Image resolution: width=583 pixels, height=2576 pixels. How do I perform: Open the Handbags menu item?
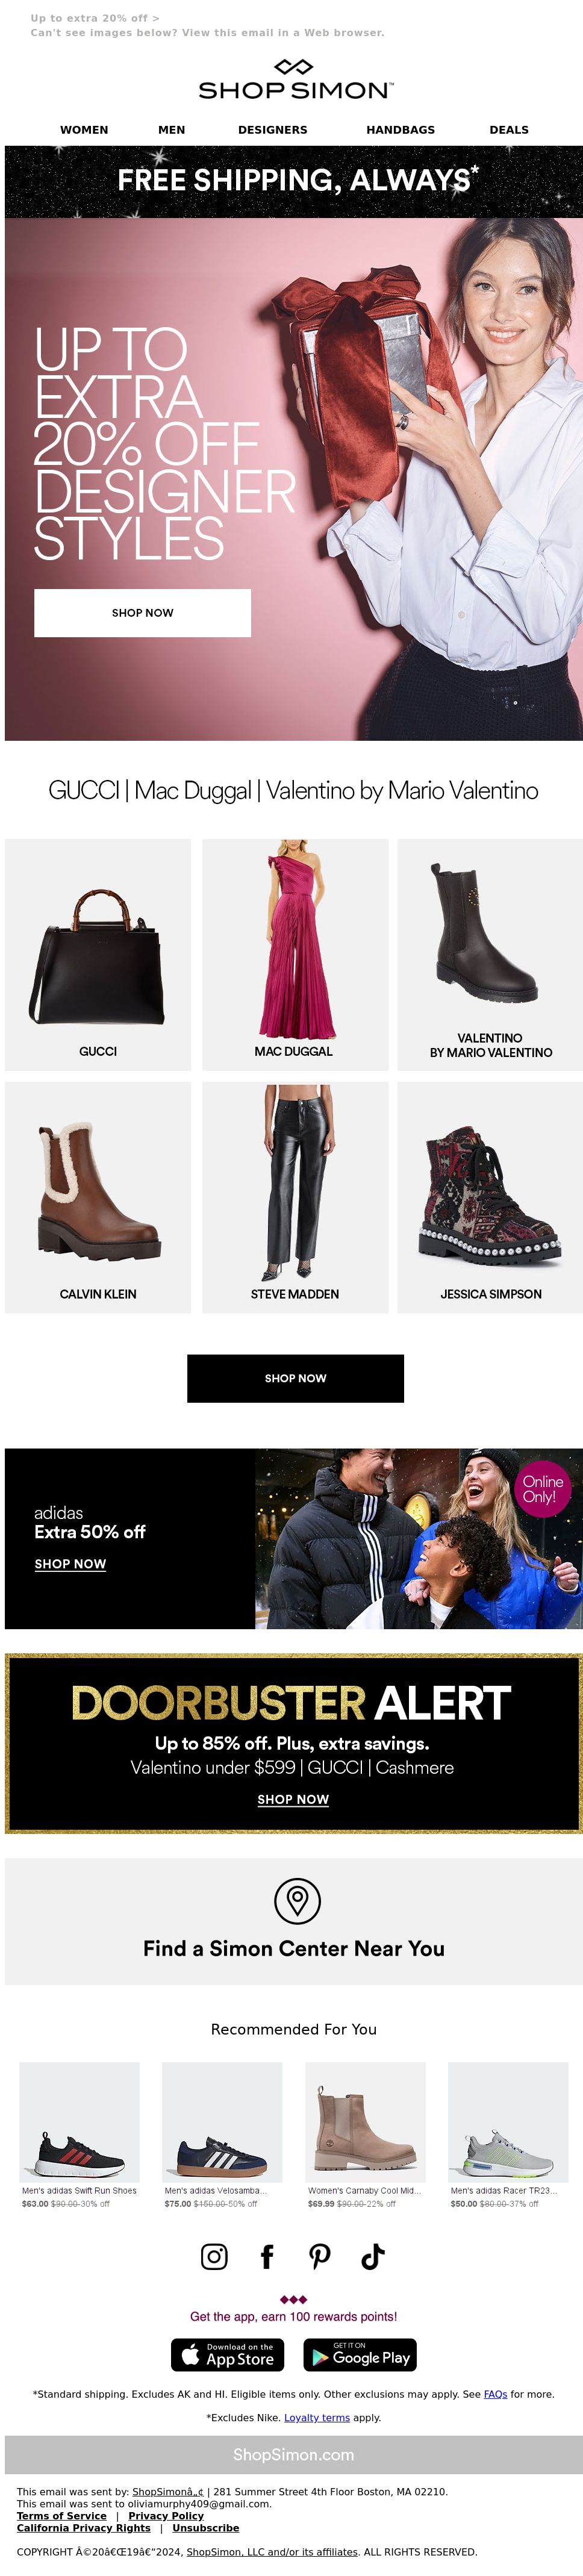click(400, 130)
